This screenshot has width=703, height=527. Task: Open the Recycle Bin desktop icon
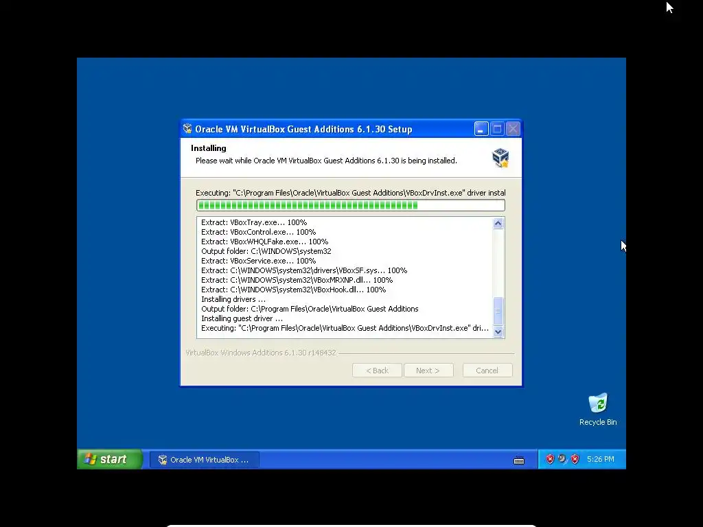[x=598, y=409]
